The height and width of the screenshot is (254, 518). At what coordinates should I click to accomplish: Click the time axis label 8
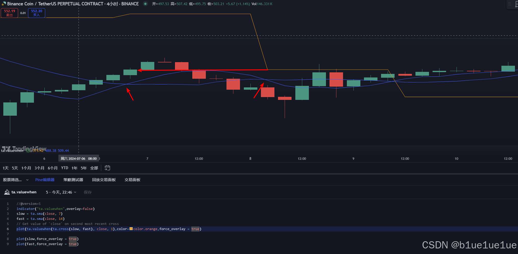(x=250, y=158)
